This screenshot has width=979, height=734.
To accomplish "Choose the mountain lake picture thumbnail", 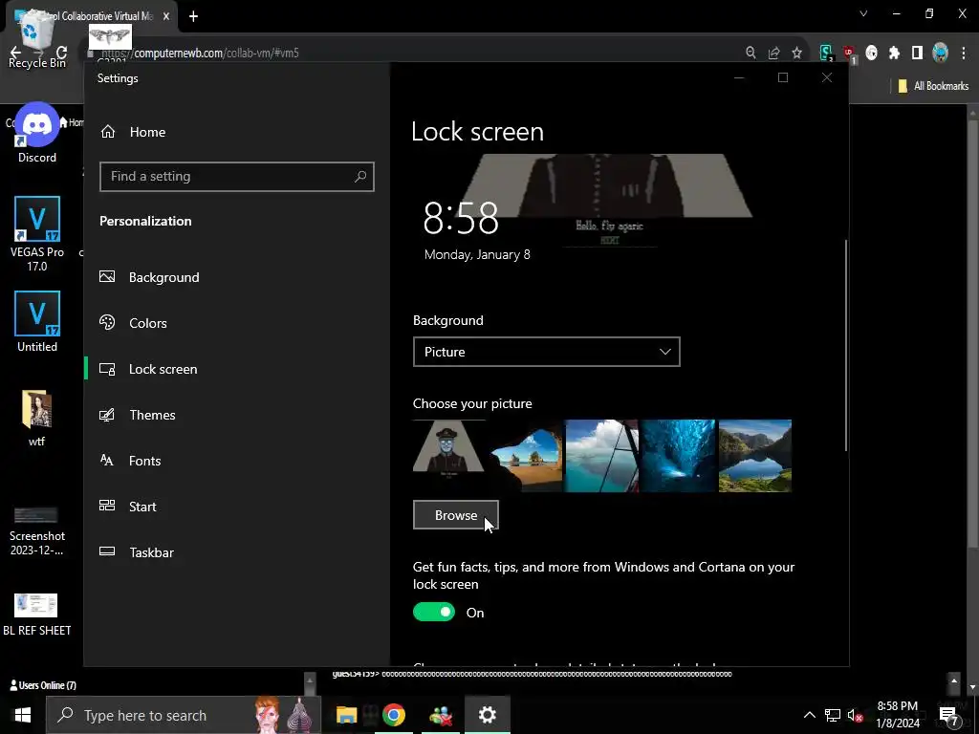I will coord(755,456).
